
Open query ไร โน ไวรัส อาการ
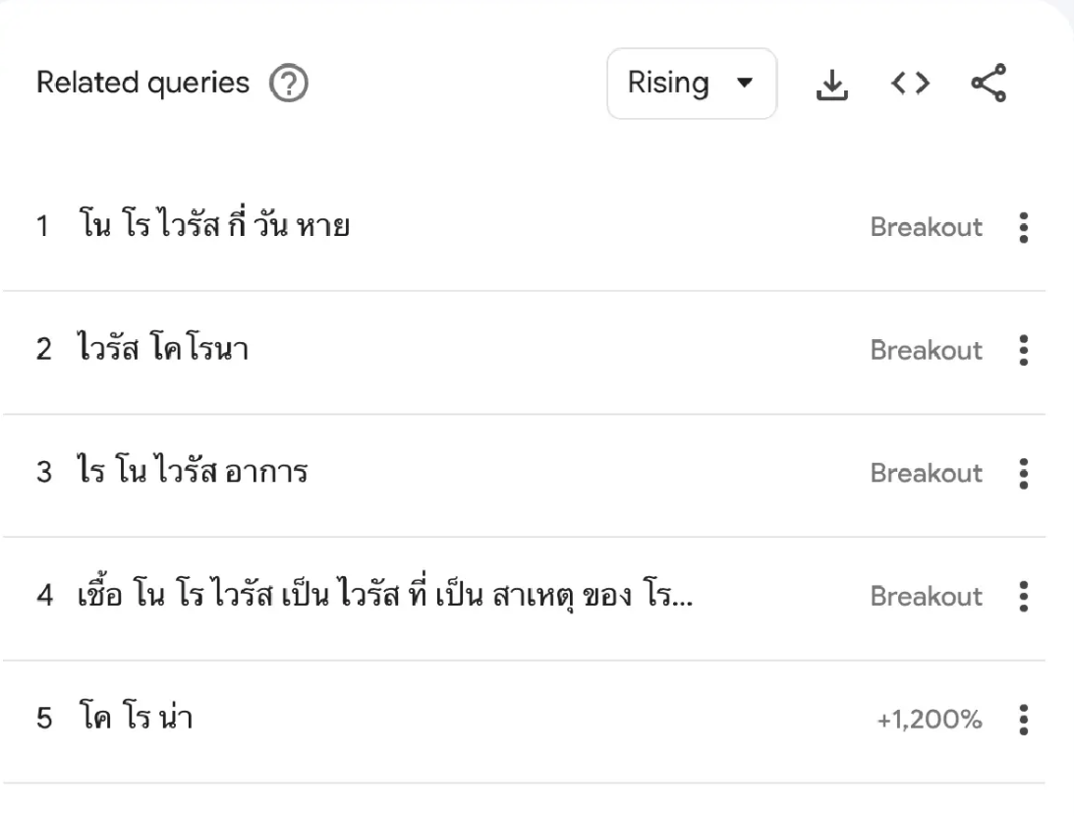point(193,471)
